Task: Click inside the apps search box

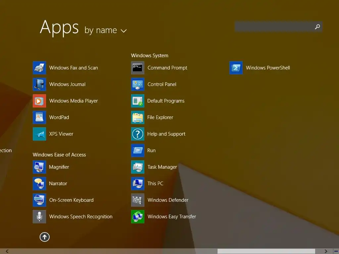Action: 279,27
